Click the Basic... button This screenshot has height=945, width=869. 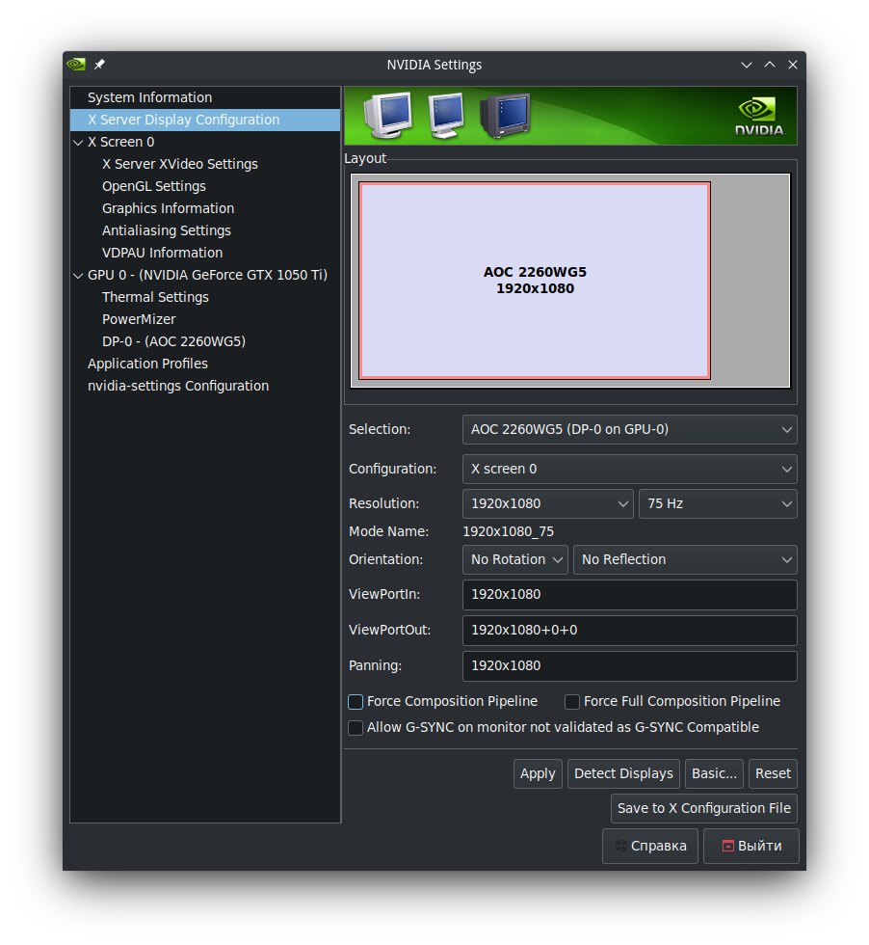click(x=714, y=773)
